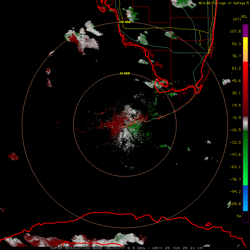The image size is (250, 250).
Task: Click the [KT] units label
Action: (237, 19)
